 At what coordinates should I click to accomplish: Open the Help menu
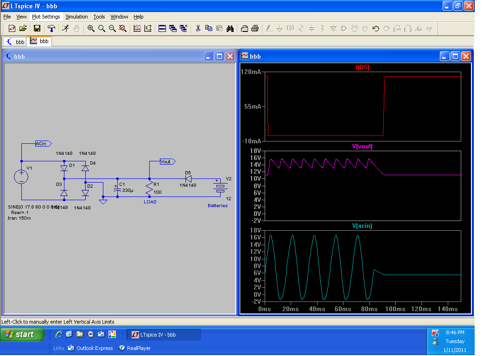[x=138, y=17]
